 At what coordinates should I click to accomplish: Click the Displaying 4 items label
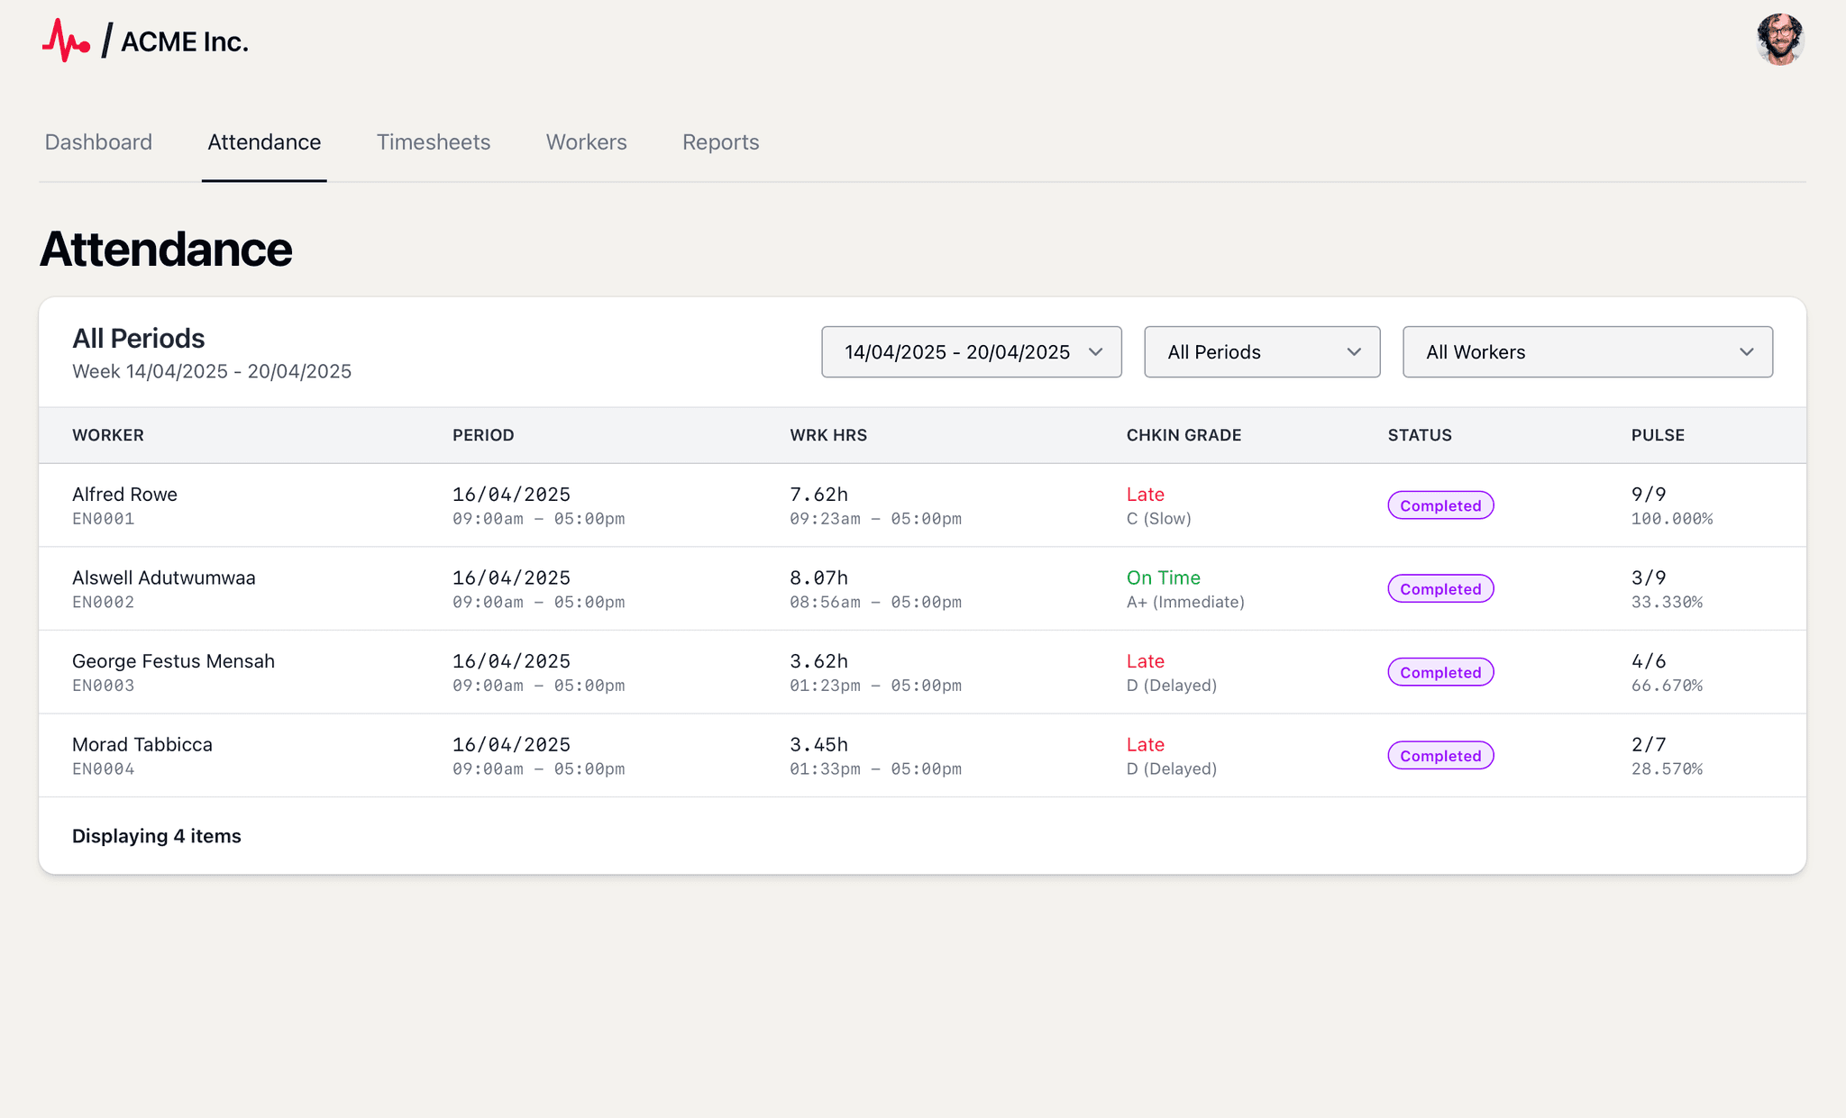[156, 835]
